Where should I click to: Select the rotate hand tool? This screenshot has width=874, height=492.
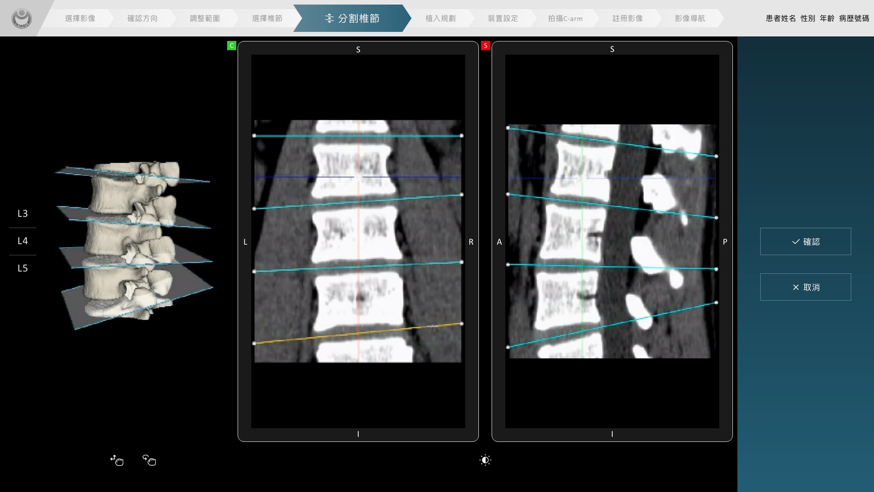pyautogui.click(x=149, y=460)
